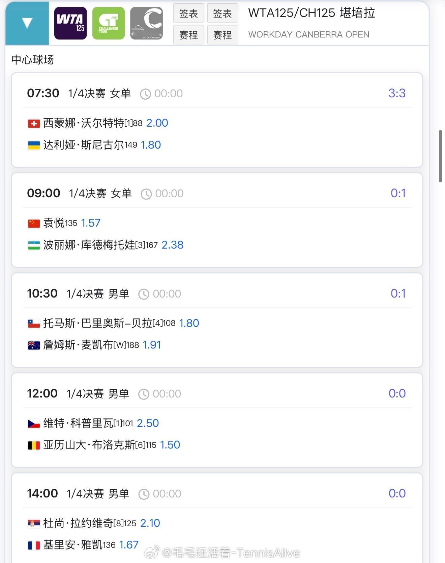Tap the Workday Canberra International logo
Viewport: 445px width, 563px height.
147,23
